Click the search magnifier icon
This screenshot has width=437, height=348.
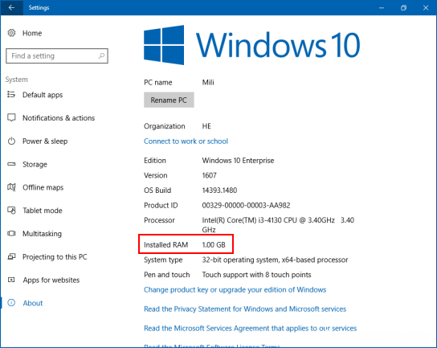(101, 55)
